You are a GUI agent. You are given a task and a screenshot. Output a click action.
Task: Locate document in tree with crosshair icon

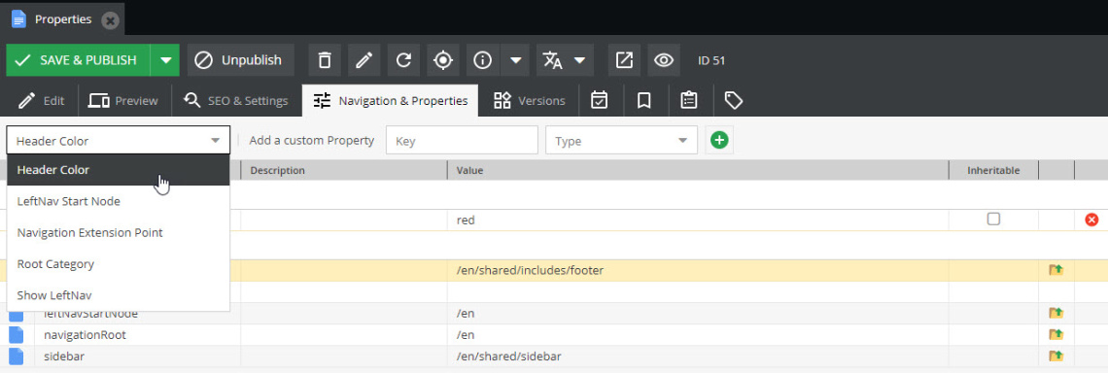pos(443,60)
